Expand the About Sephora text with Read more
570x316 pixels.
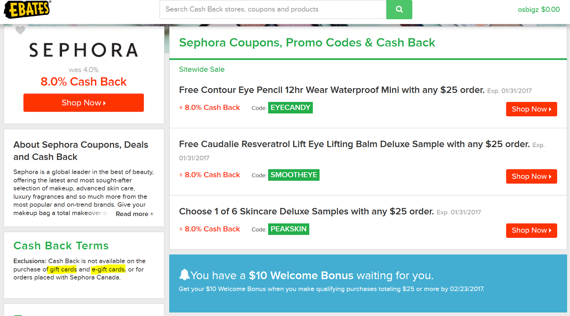(134, 214)
